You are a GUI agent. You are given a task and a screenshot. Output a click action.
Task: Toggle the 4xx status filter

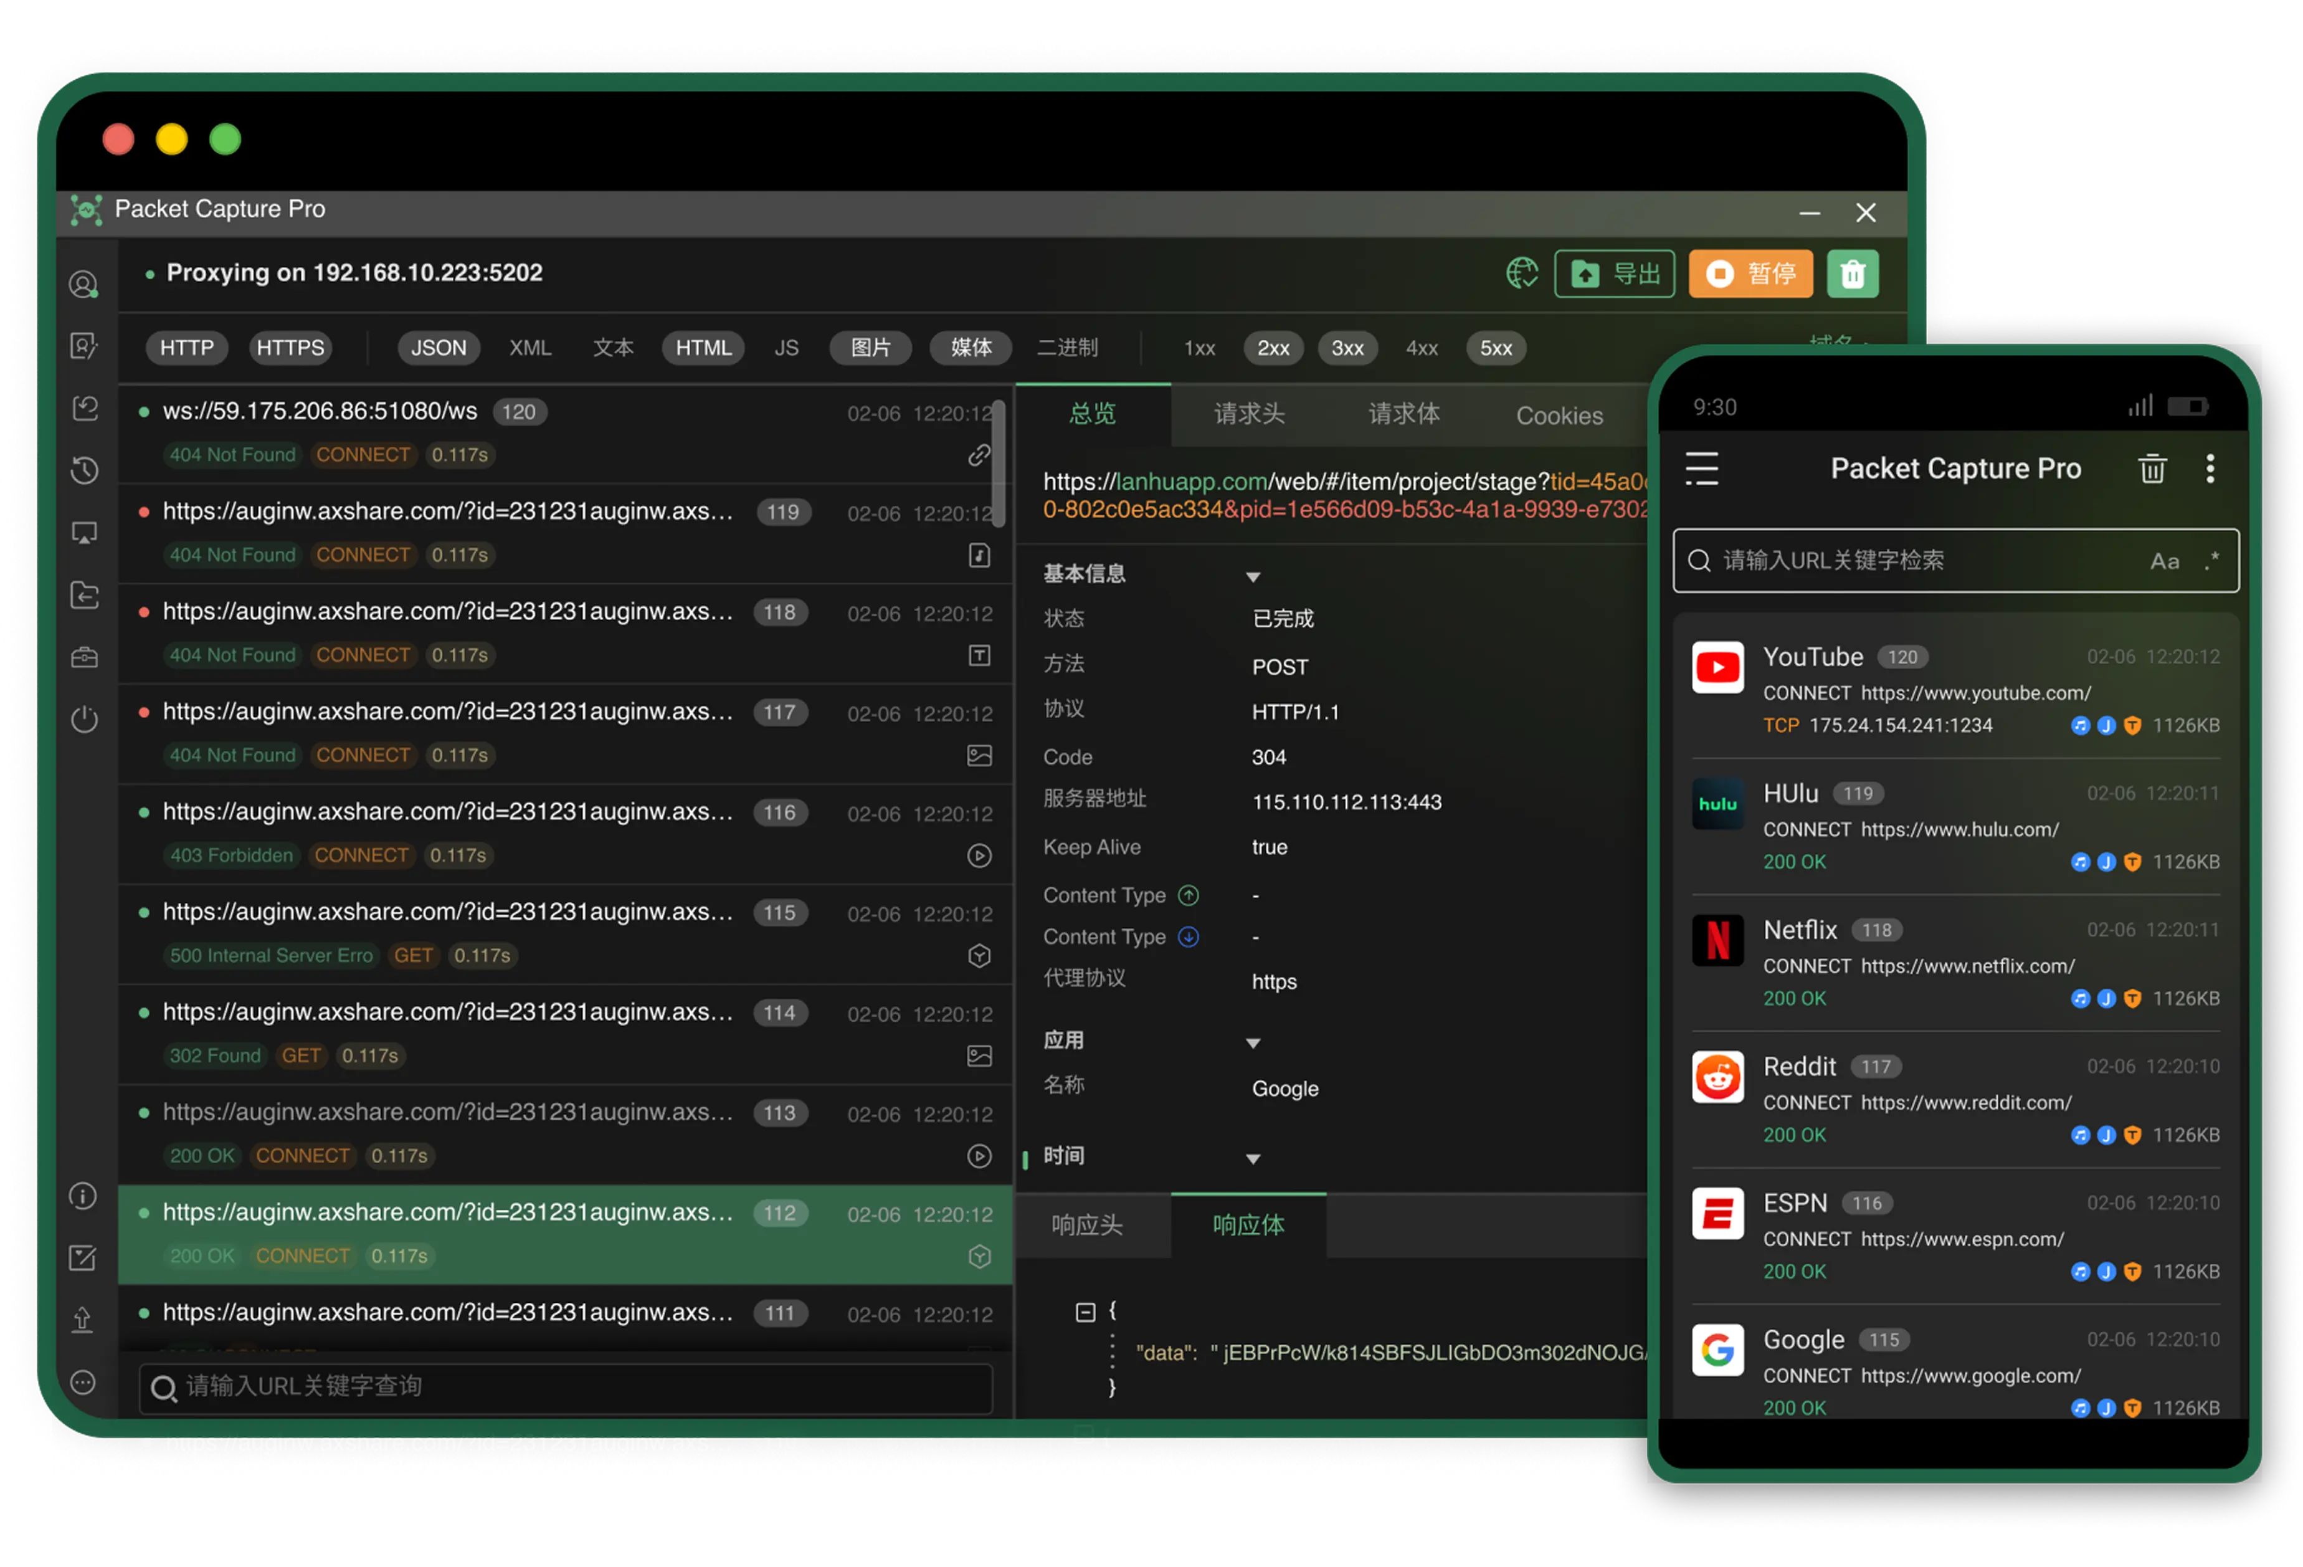coord(1422,348)
